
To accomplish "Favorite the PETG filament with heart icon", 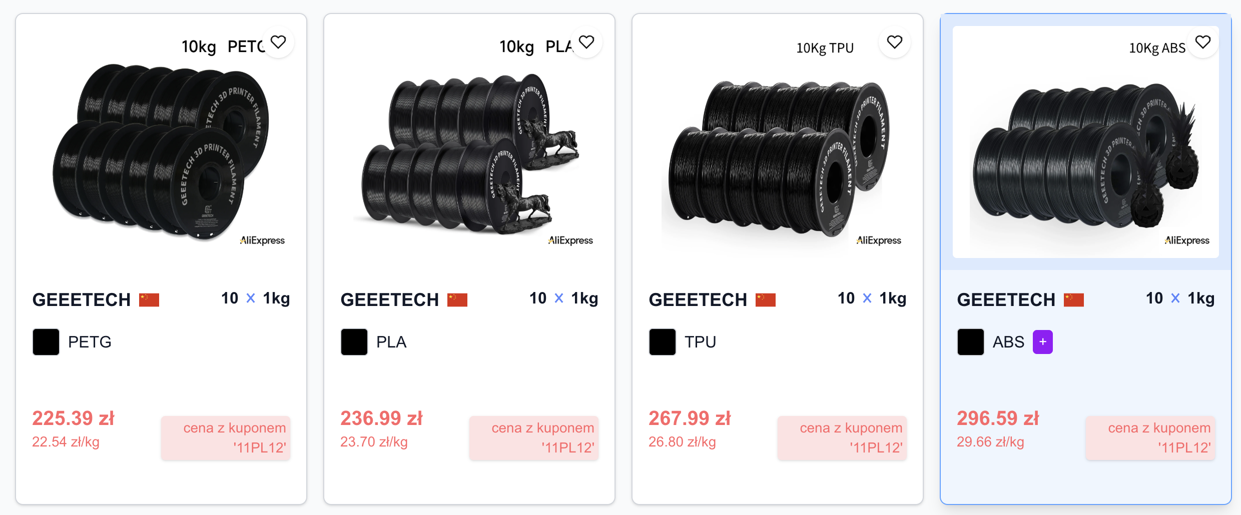I will (278, 42).
